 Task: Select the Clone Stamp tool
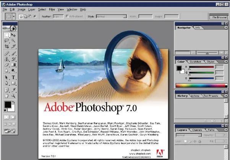tap(6, 59)
